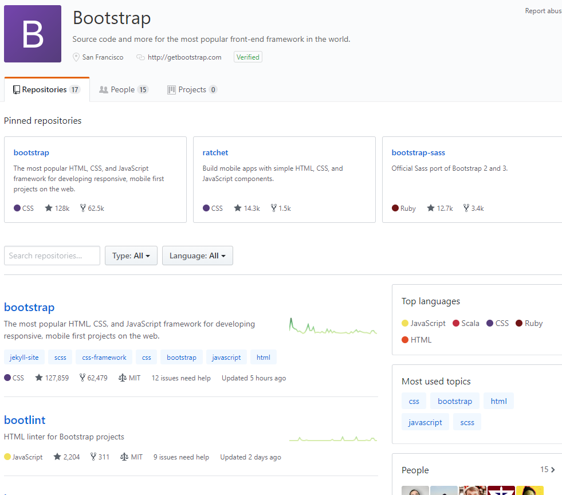Click the Search repositories input field

[52, 256]
